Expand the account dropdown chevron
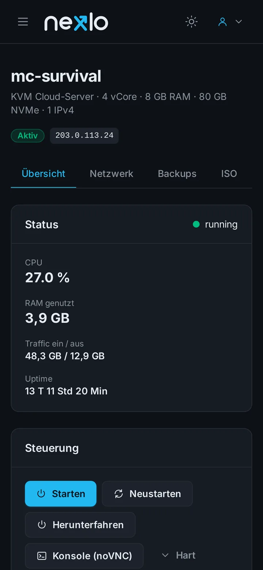Viewport: 263px width, 570px height. click(239, 22)
